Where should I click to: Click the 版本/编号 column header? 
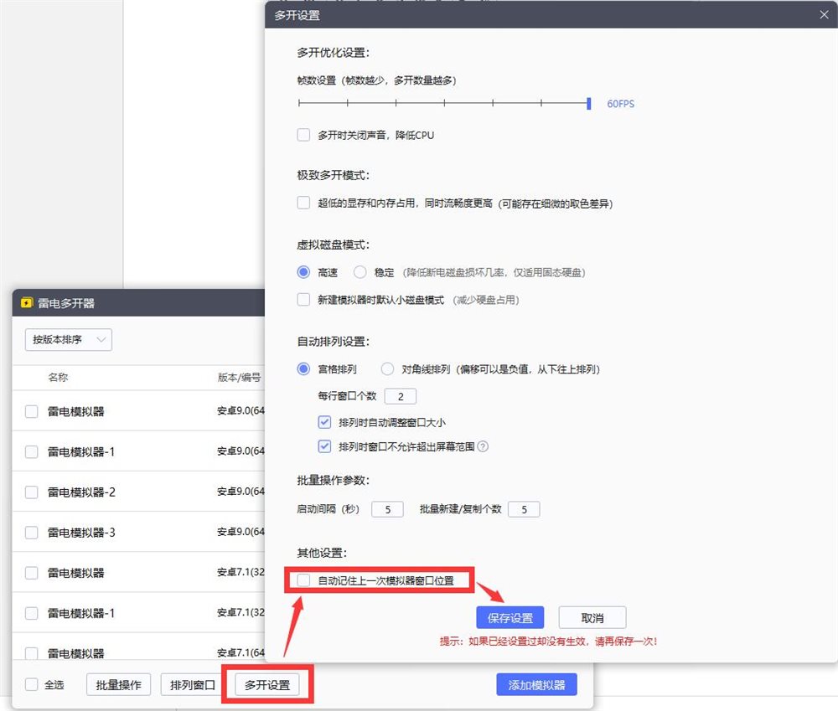pyautogui.click(x=239, y=377)
